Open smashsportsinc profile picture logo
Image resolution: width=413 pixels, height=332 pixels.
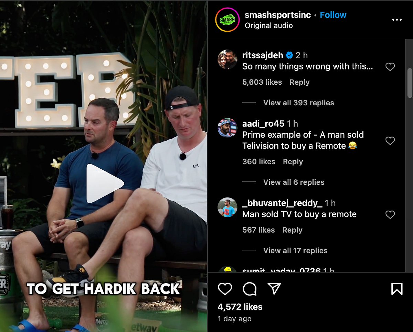227,20
